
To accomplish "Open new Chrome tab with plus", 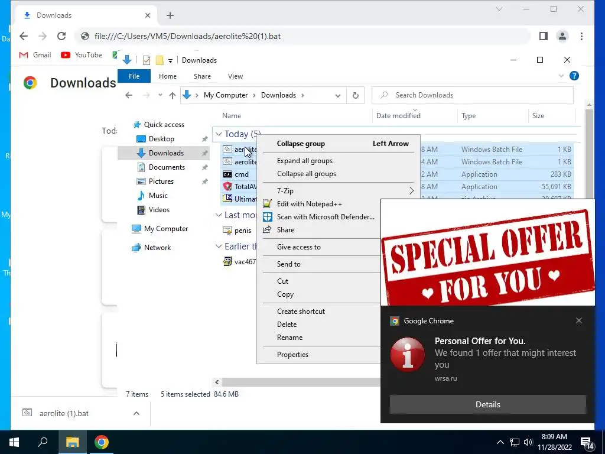I will point(170,15).
